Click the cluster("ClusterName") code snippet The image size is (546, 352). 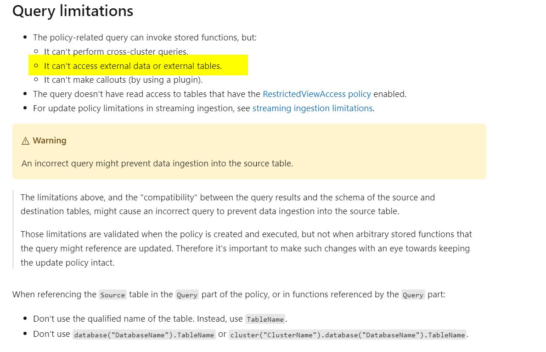(x=348, y=335)
